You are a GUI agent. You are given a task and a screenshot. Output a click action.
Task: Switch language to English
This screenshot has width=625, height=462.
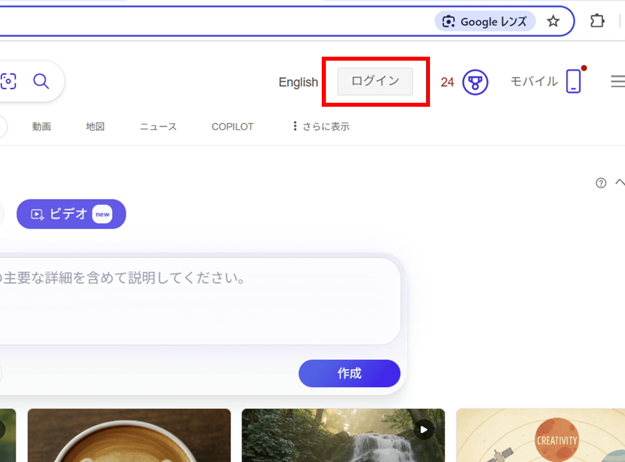[298, 82]
